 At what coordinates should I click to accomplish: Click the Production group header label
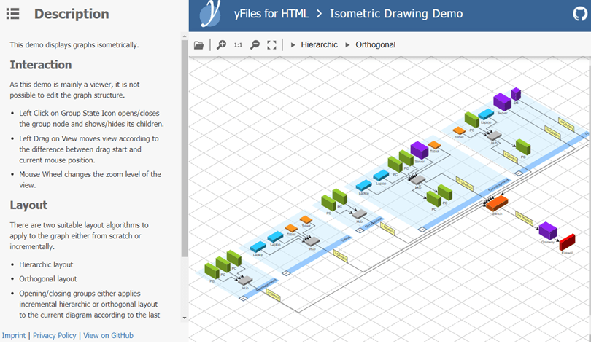click(x=373, y=223)
